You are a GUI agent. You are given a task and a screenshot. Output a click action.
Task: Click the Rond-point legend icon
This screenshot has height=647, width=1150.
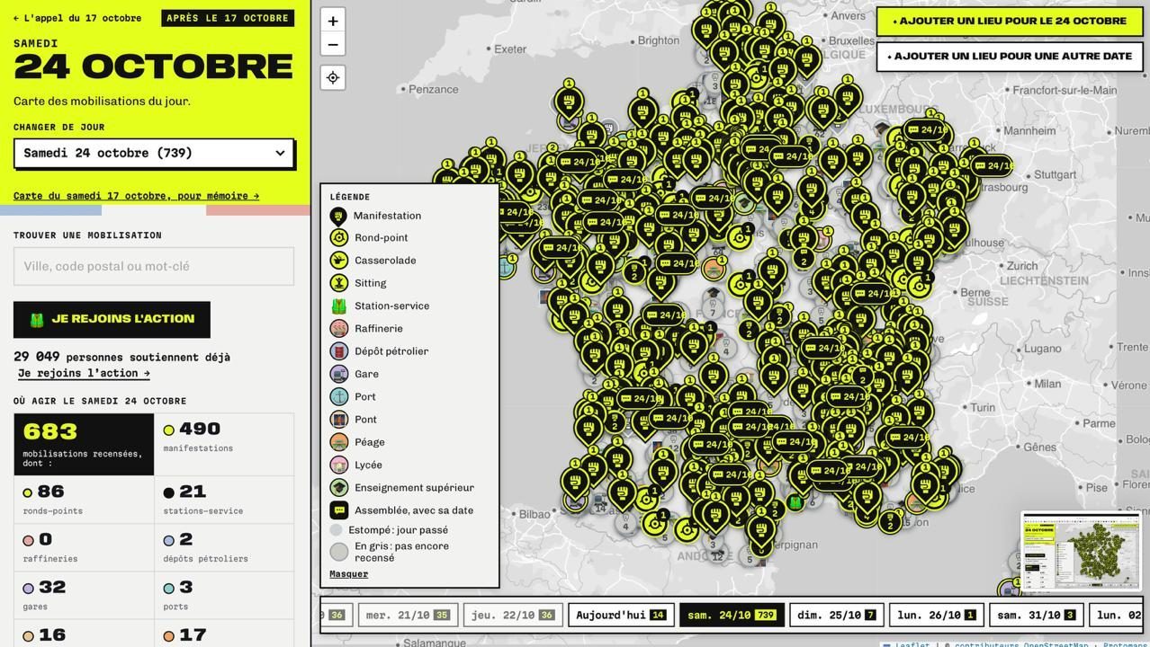338,238
